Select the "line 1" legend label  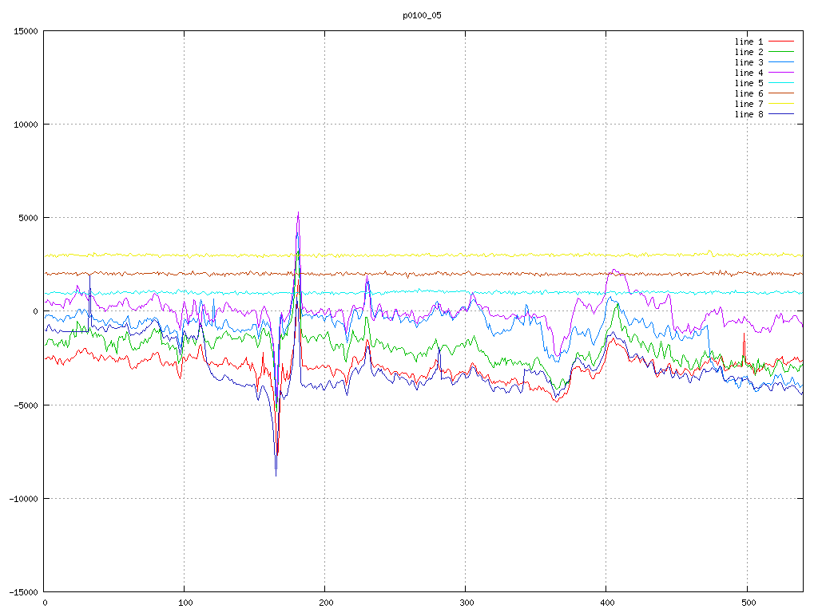[749, 42]
